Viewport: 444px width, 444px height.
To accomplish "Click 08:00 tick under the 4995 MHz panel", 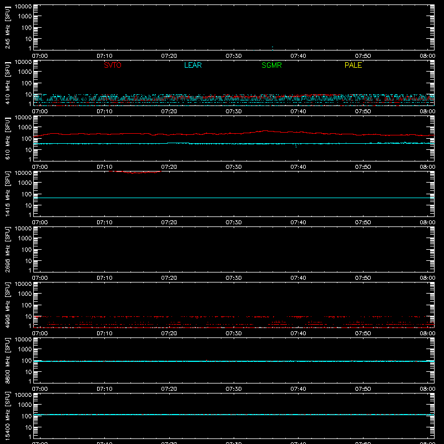I will point(427,334).
